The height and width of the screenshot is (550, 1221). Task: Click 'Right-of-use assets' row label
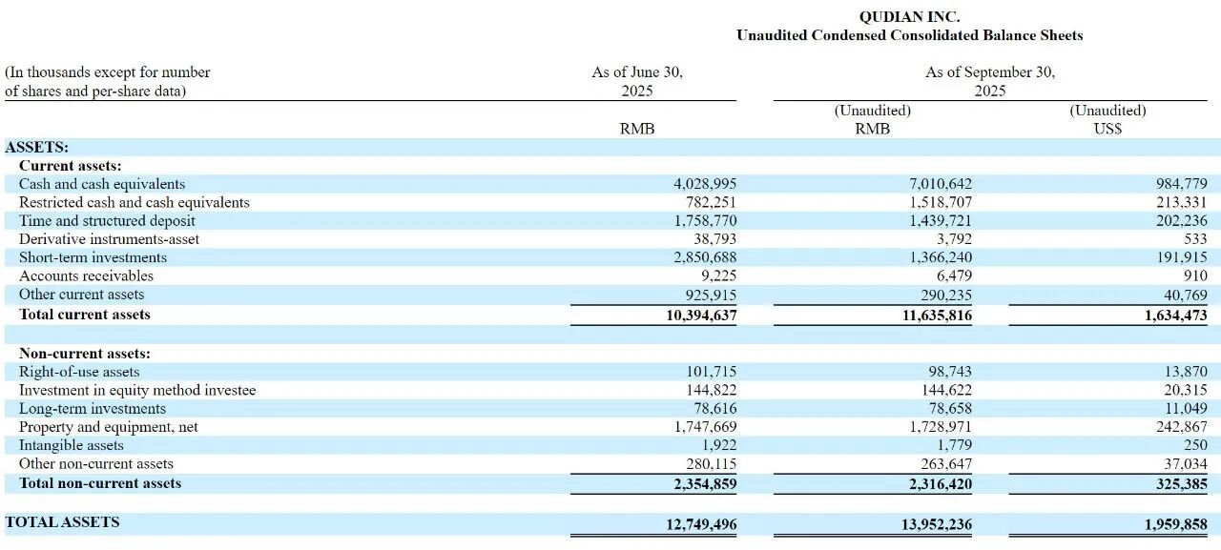click(x=79, y=372)
